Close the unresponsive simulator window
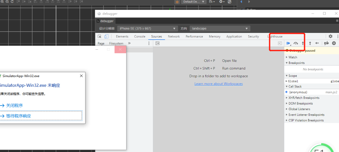Screen dimensions: 339x152 coord(120,49)
